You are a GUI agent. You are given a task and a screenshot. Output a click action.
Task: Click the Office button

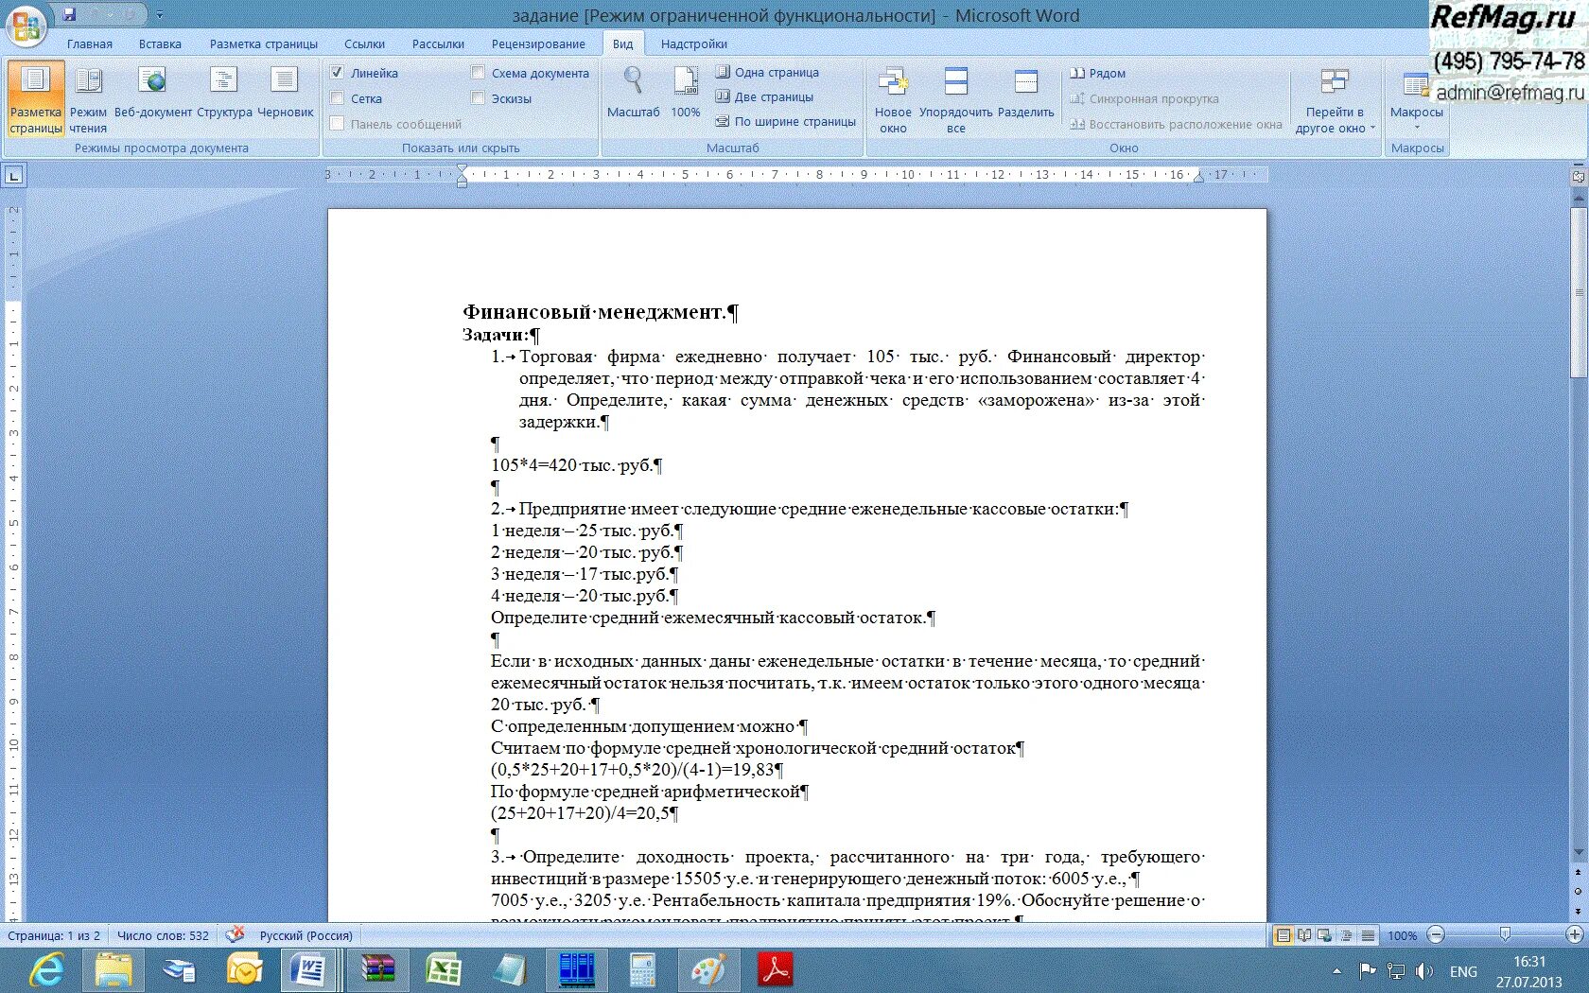tap(26, 26)
